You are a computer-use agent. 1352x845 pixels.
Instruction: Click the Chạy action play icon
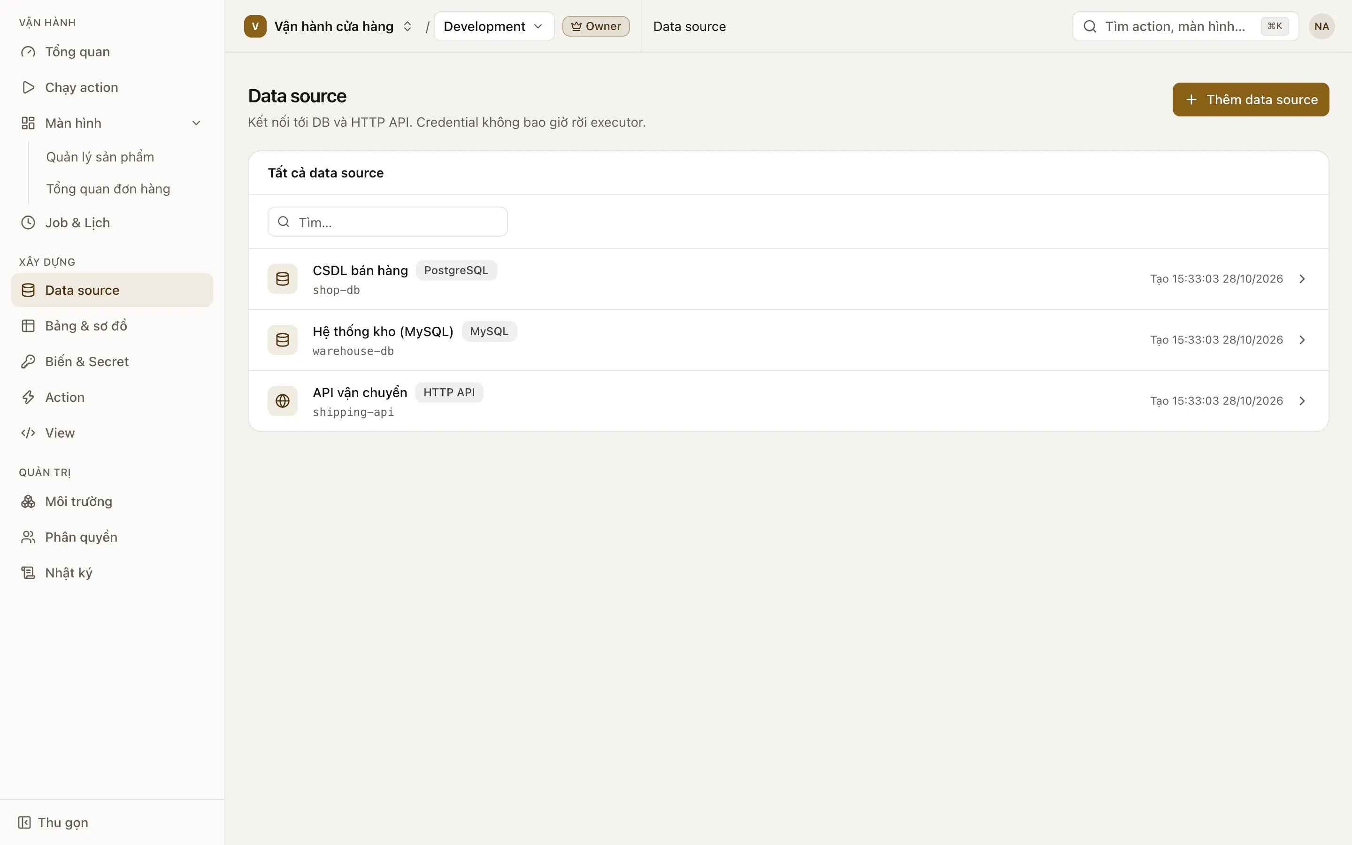(28, 88)
